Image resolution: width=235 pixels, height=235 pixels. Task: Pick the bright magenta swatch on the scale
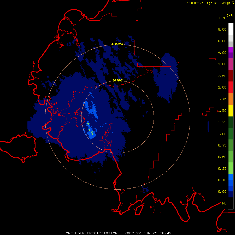click(231, 50)
